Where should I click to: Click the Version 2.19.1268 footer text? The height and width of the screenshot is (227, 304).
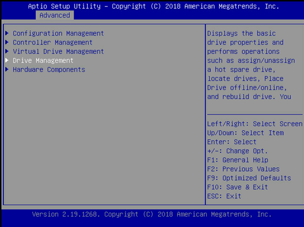click(152, 214)
